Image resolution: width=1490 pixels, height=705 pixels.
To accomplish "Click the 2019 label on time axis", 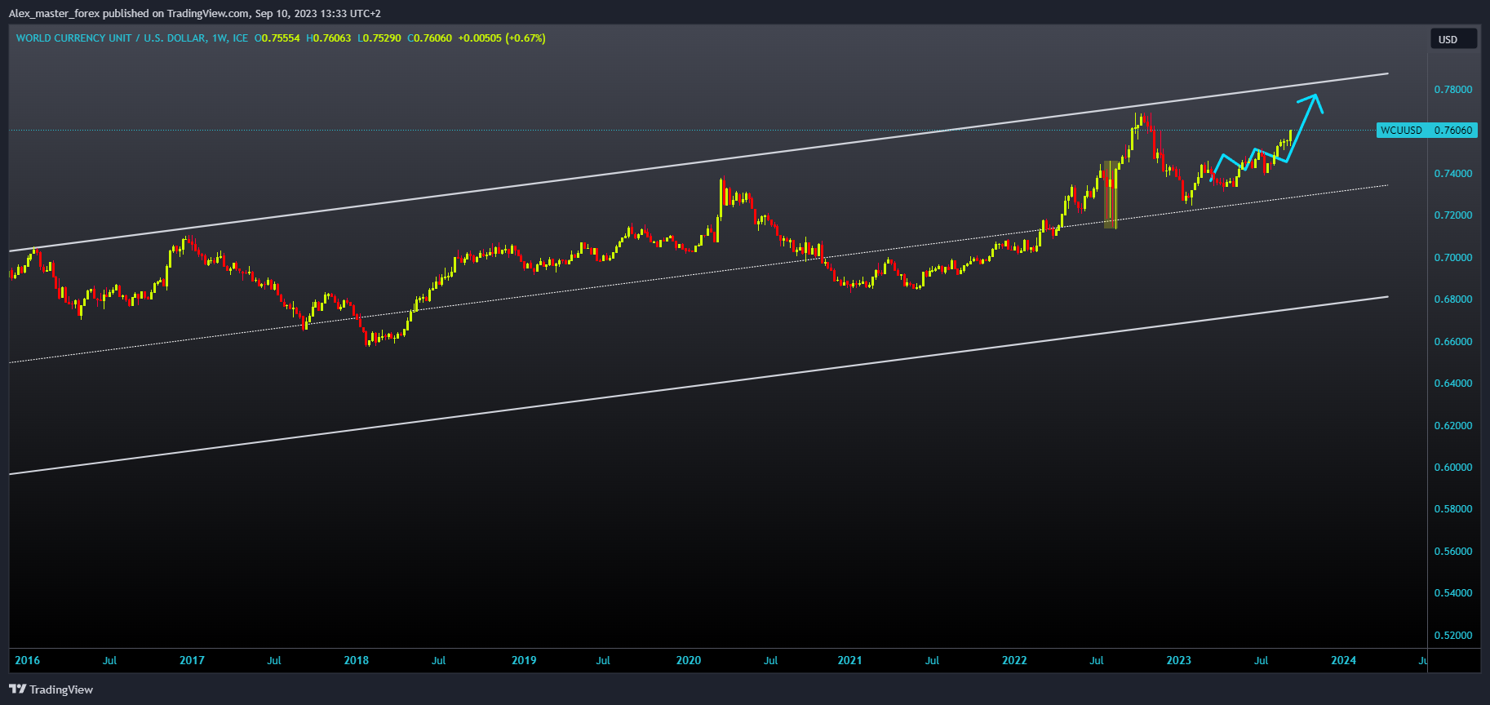I will 524,660.
